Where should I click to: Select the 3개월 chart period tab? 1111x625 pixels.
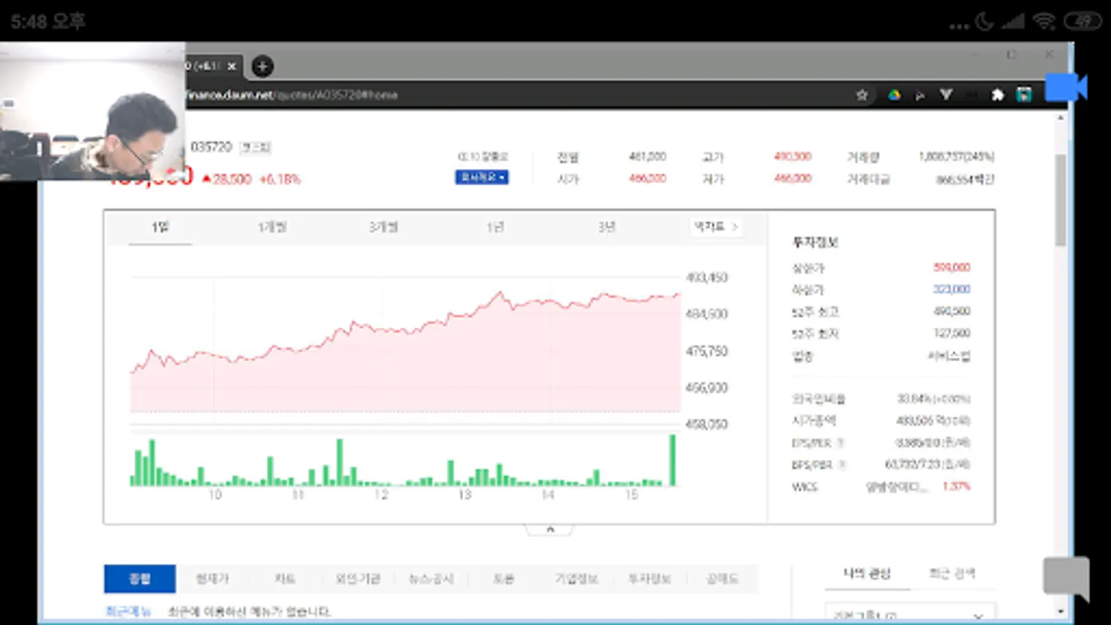coord(383,227)
